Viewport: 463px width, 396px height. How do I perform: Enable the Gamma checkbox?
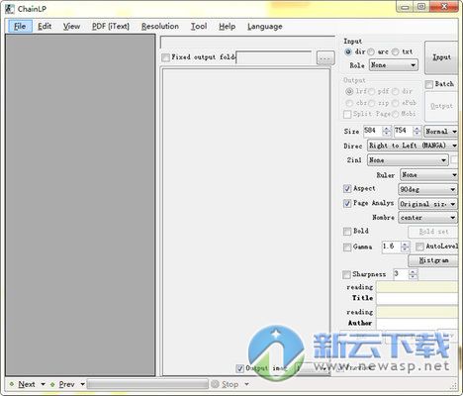tap(347, 247)
